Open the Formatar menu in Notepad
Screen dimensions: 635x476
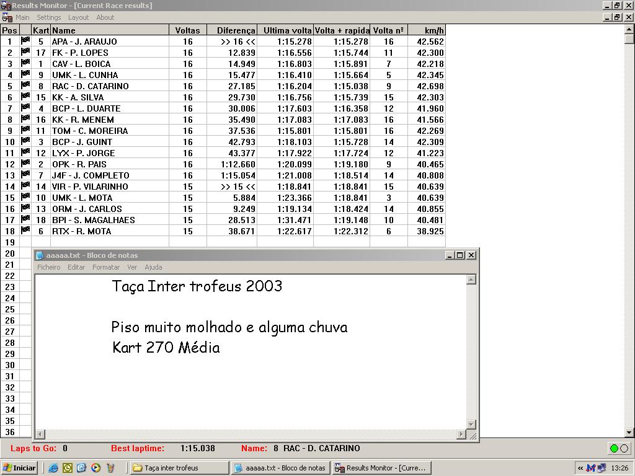[106, 267]
